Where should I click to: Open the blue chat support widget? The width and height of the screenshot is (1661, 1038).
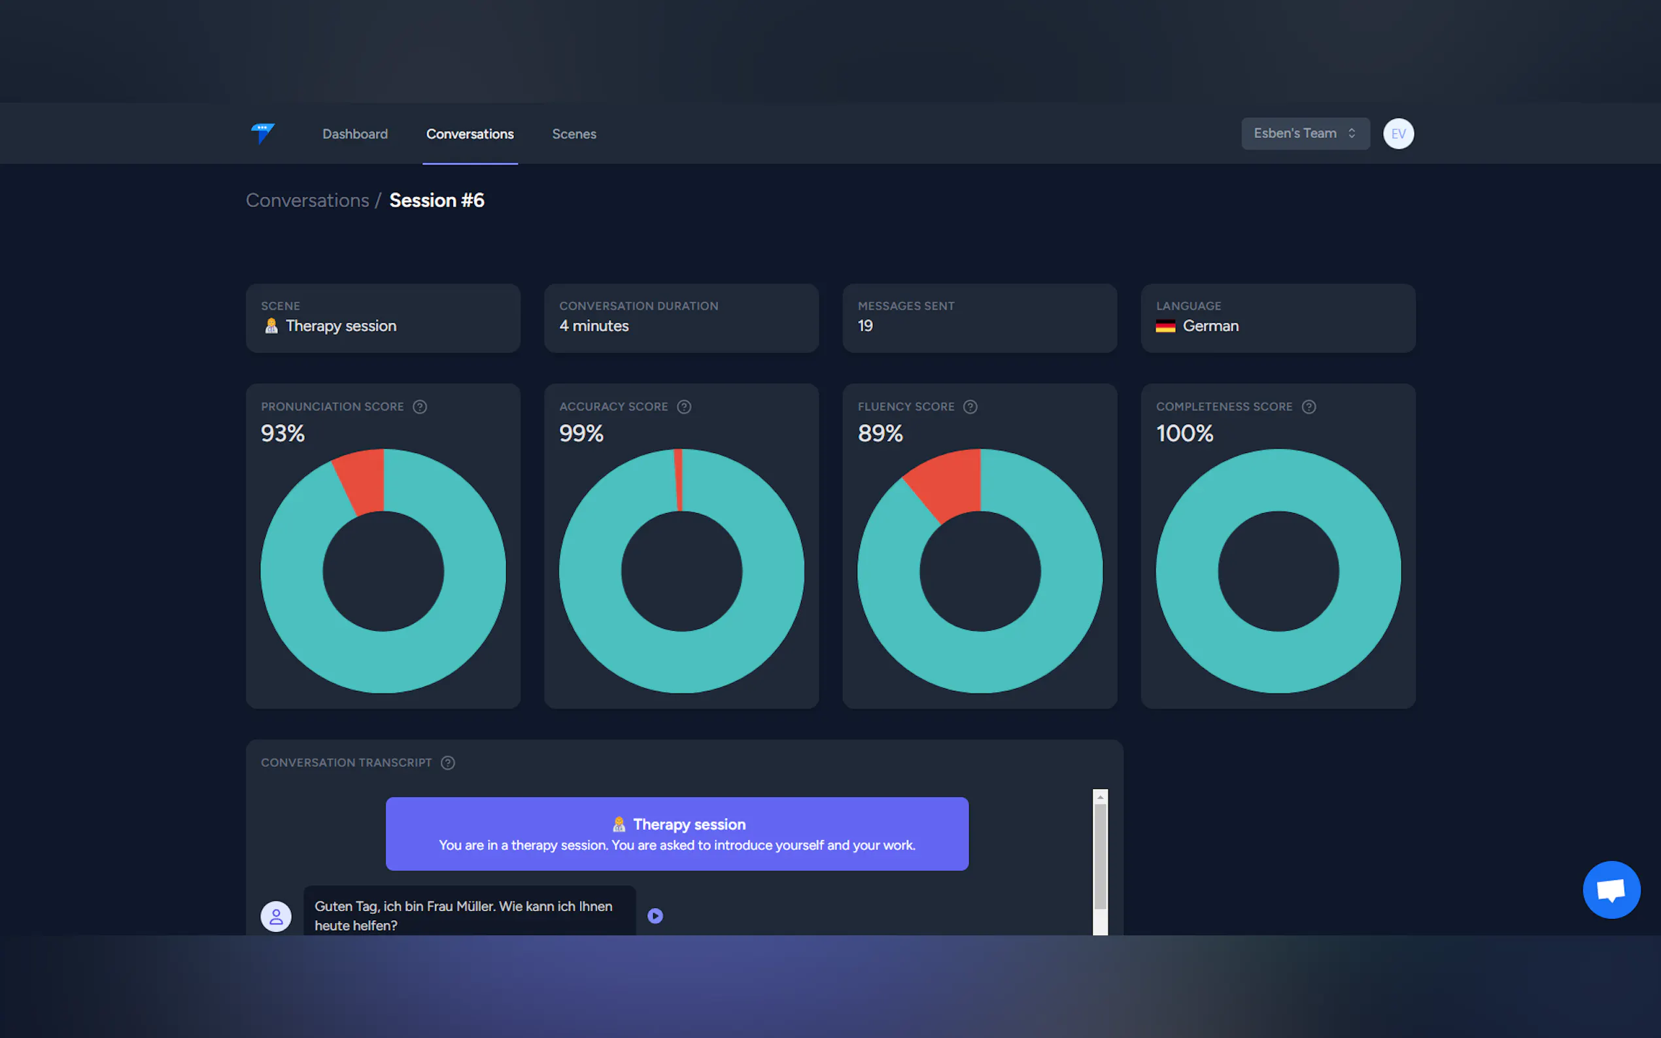coord(1611,890)
